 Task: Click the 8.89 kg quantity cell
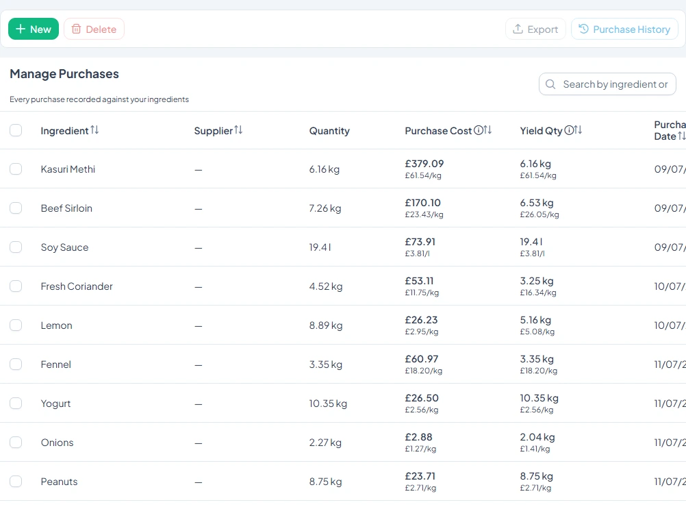[326, 325]
